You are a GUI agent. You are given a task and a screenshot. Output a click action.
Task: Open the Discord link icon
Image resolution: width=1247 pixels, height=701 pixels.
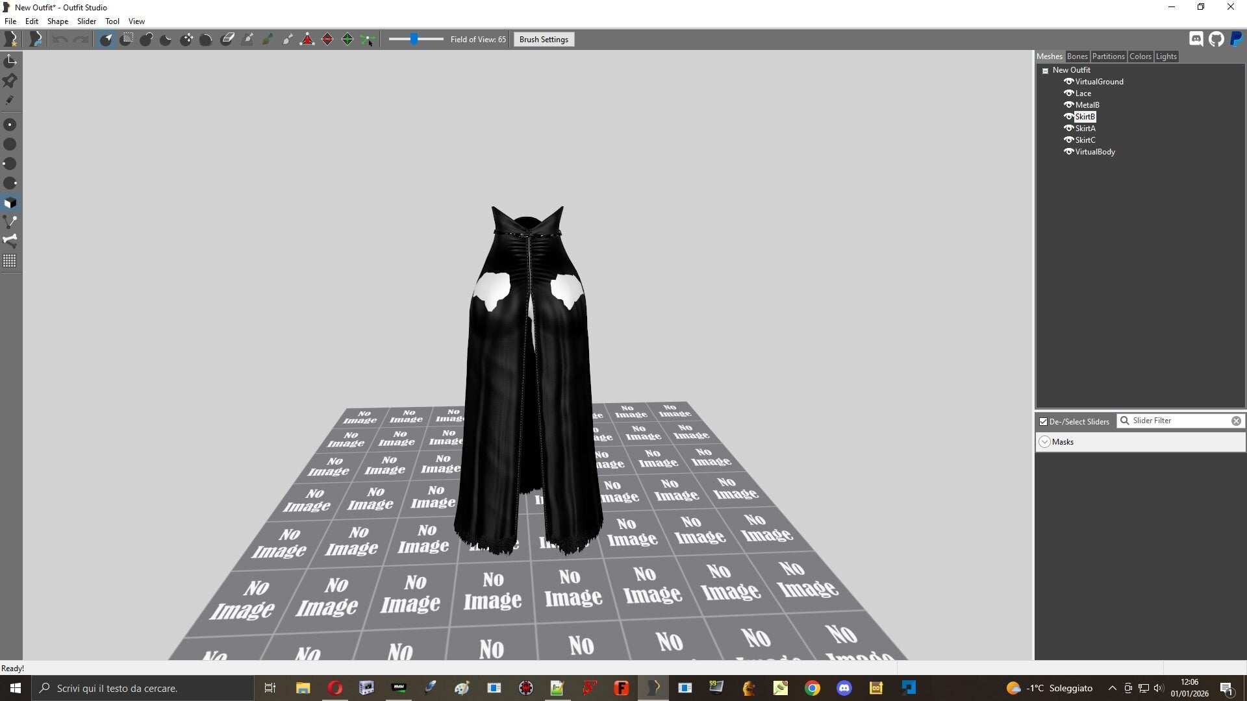coord(1196,39)
